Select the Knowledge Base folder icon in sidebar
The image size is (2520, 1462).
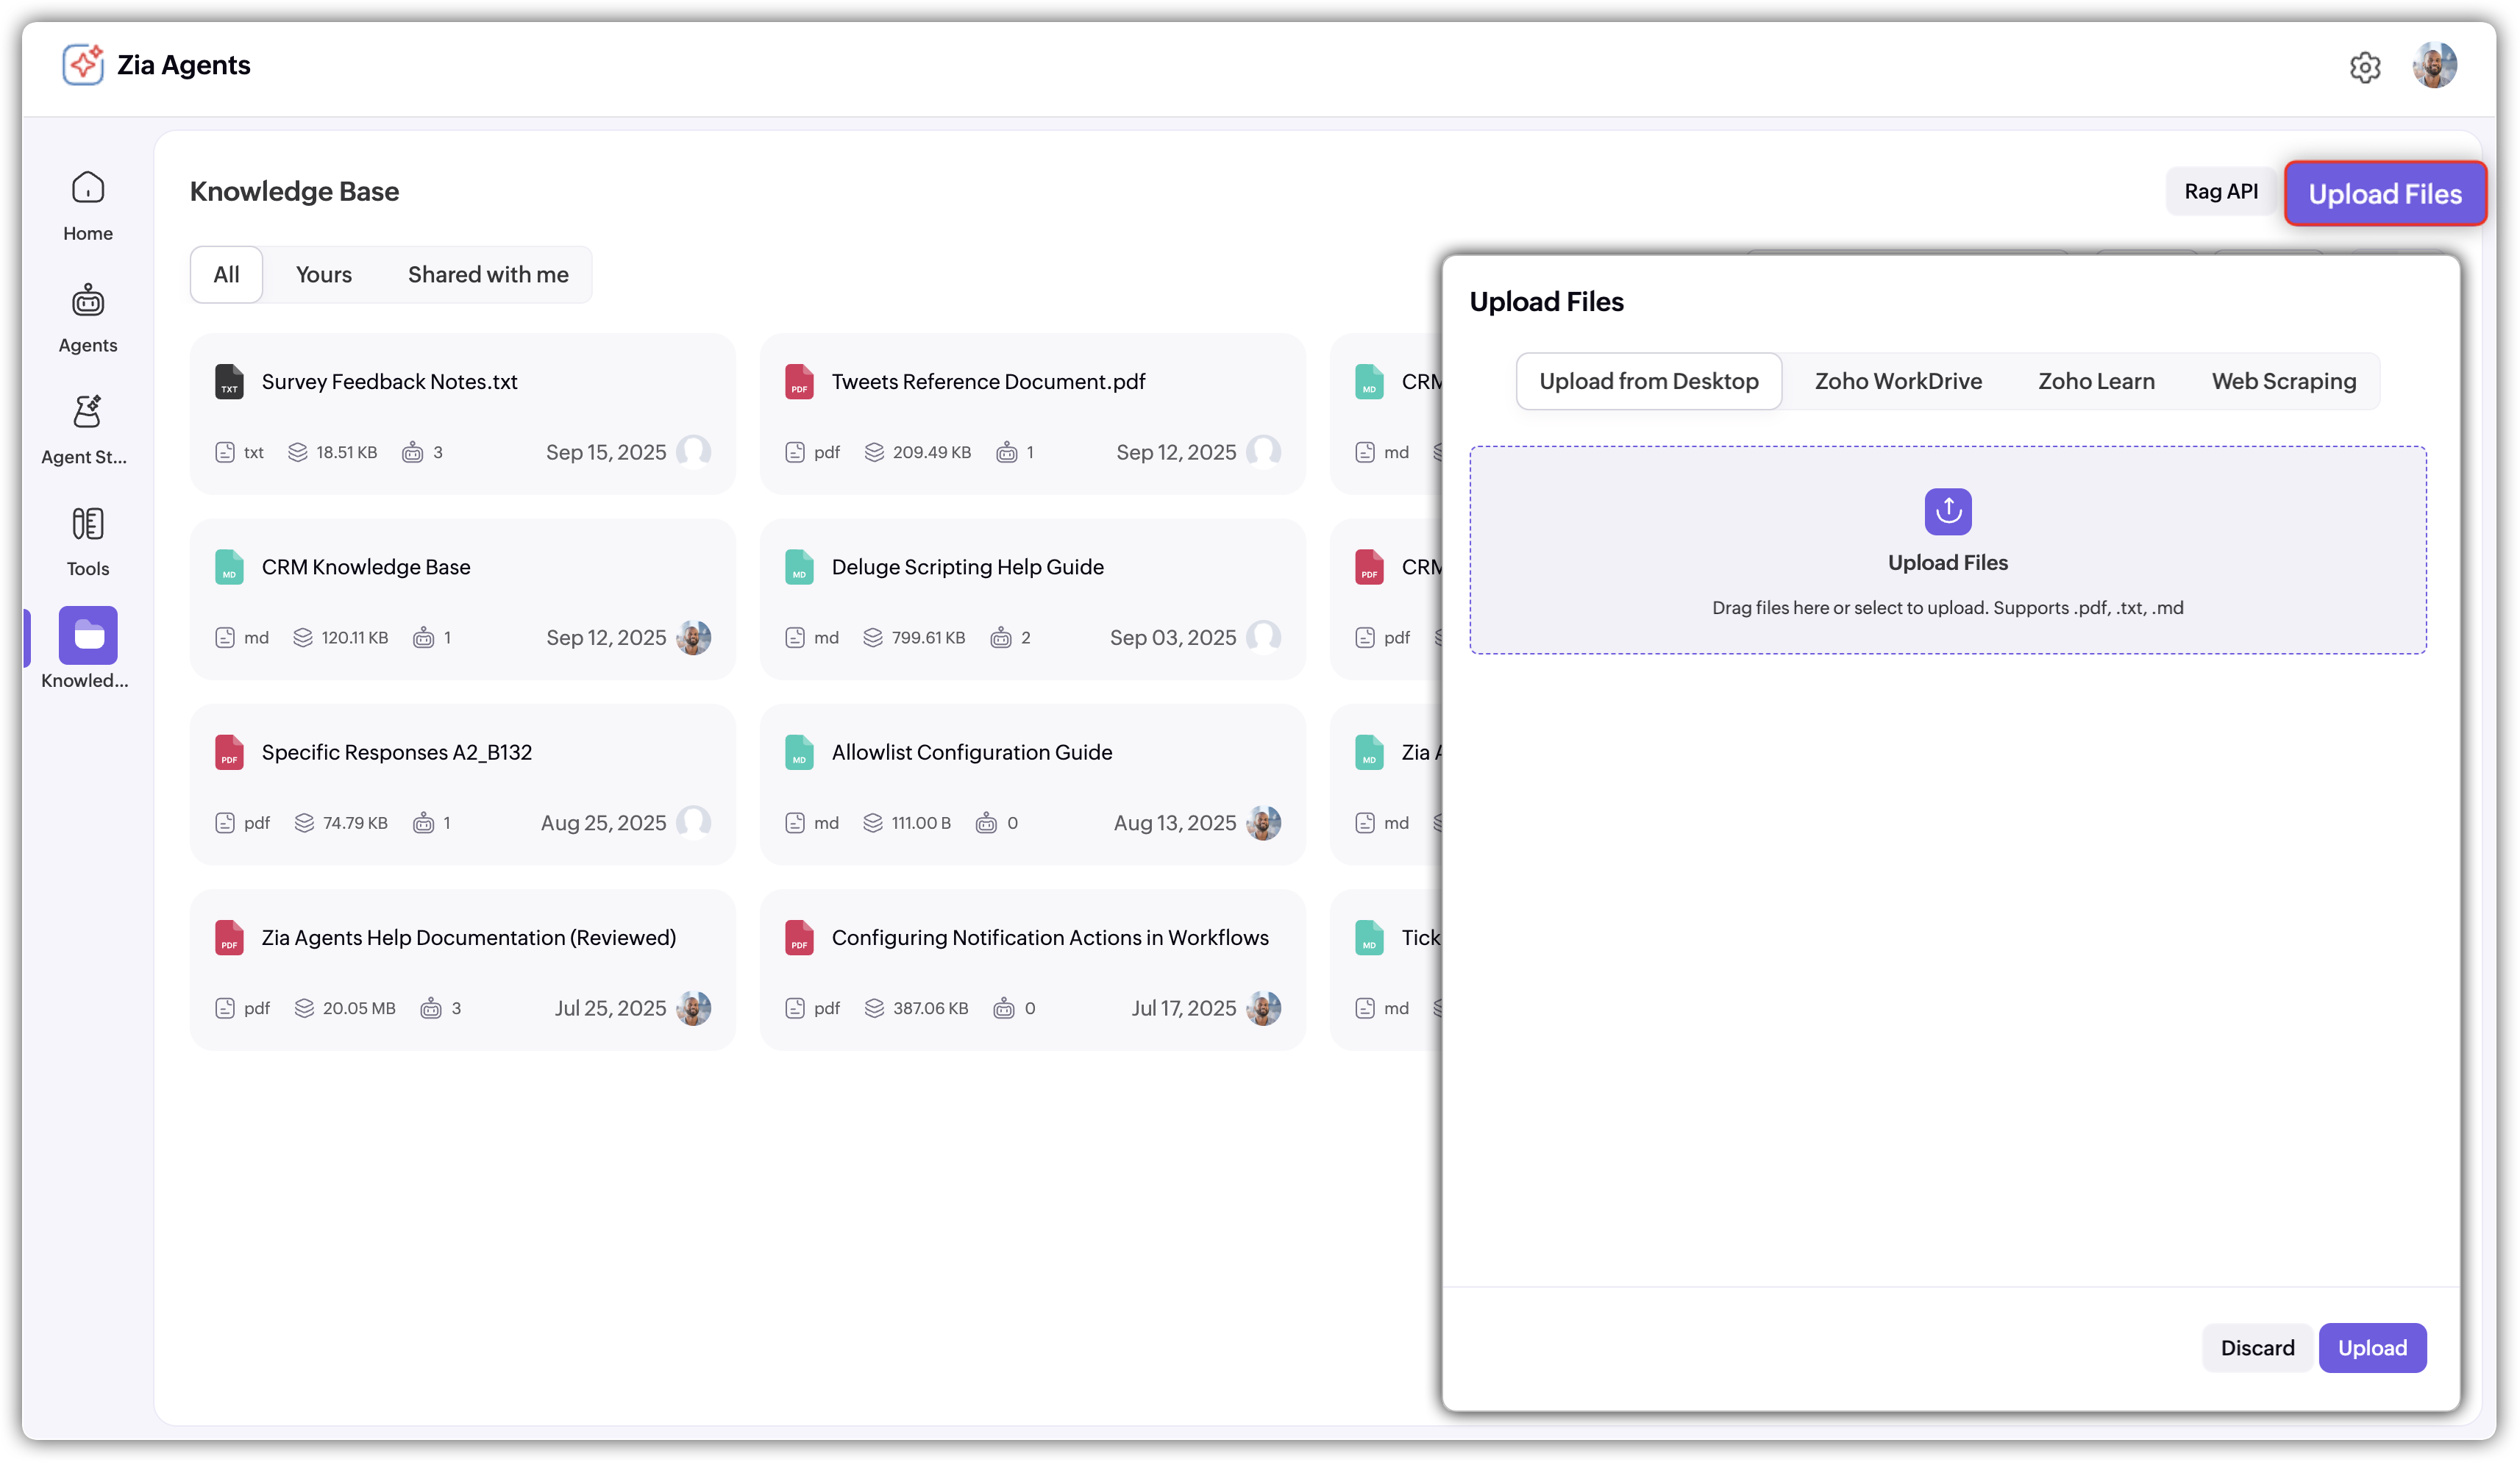coord(88,635)
